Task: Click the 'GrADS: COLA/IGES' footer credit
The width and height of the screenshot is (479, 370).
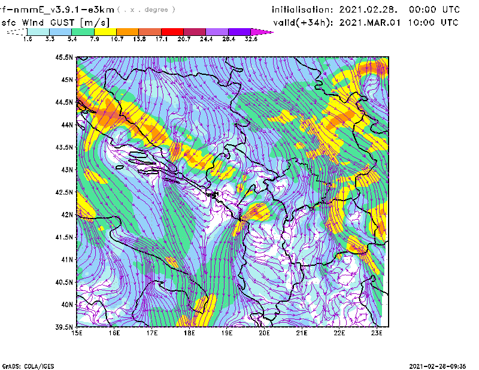Action: pos(28,366)
